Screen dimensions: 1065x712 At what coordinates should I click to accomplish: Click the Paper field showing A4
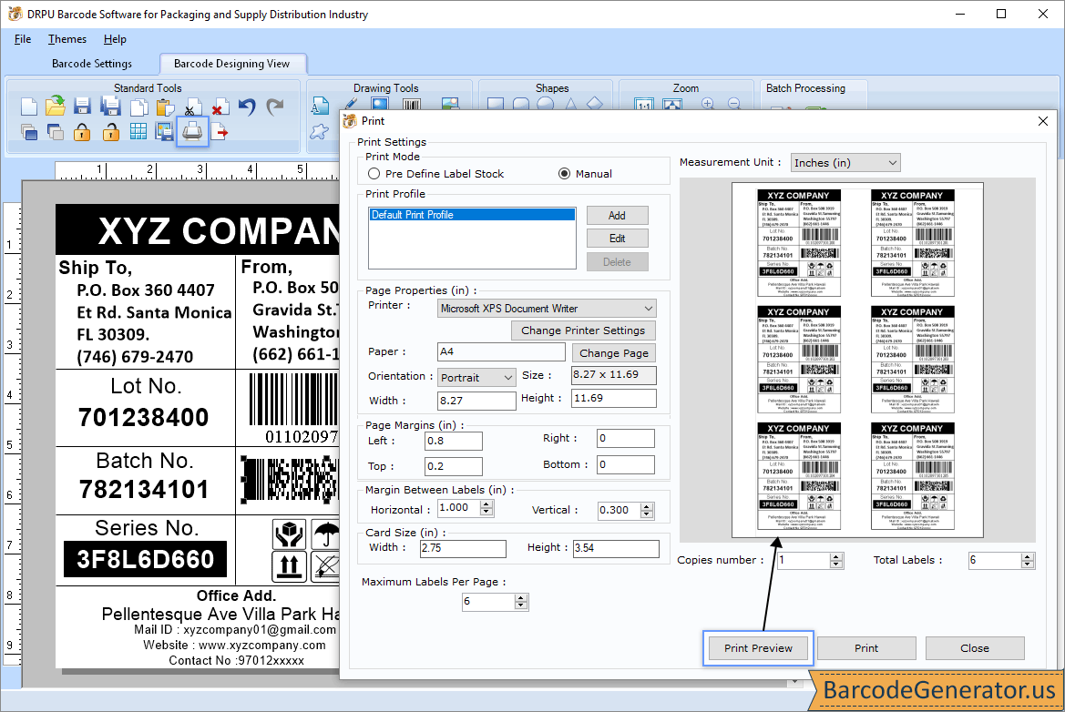(x=501, y=351)
